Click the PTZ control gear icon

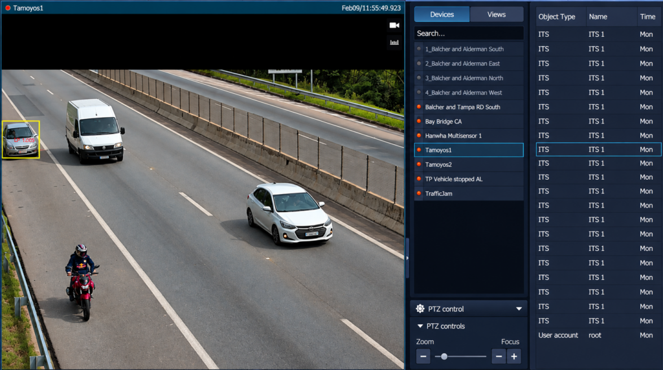[x=420, y=309]
